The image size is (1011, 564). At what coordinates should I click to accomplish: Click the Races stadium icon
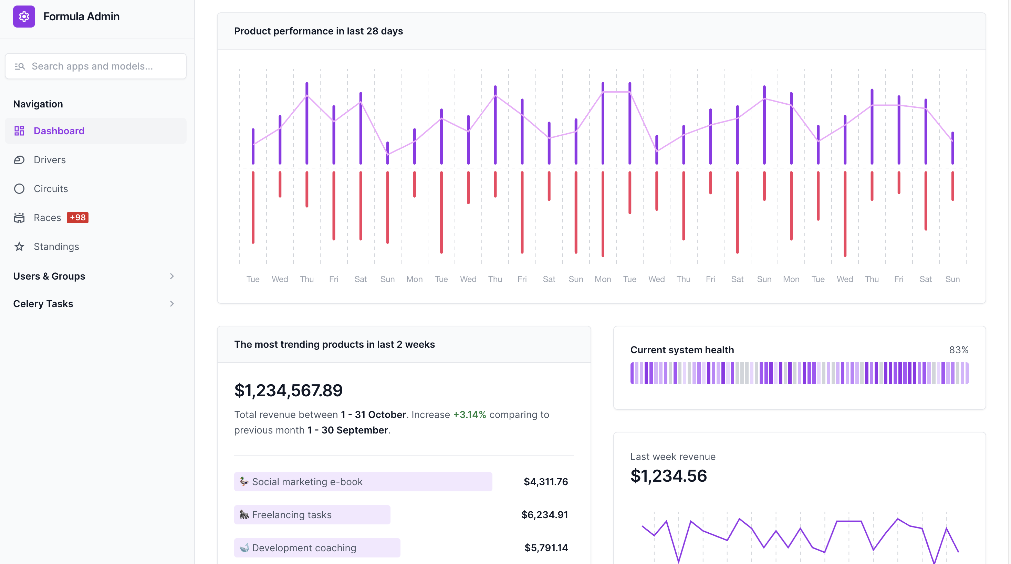point(19,218)
